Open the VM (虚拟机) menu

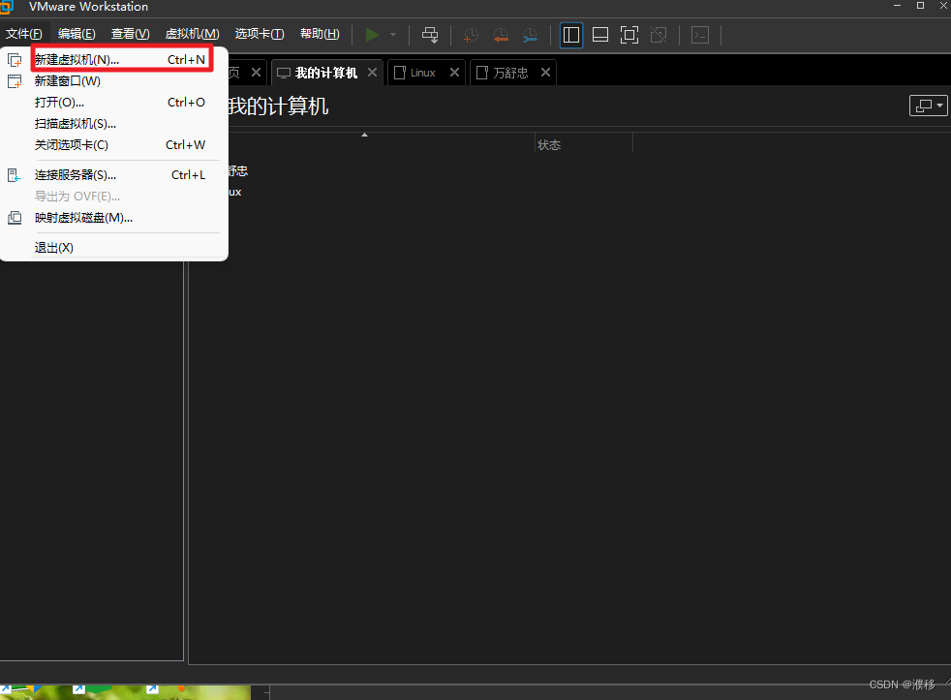193,34
